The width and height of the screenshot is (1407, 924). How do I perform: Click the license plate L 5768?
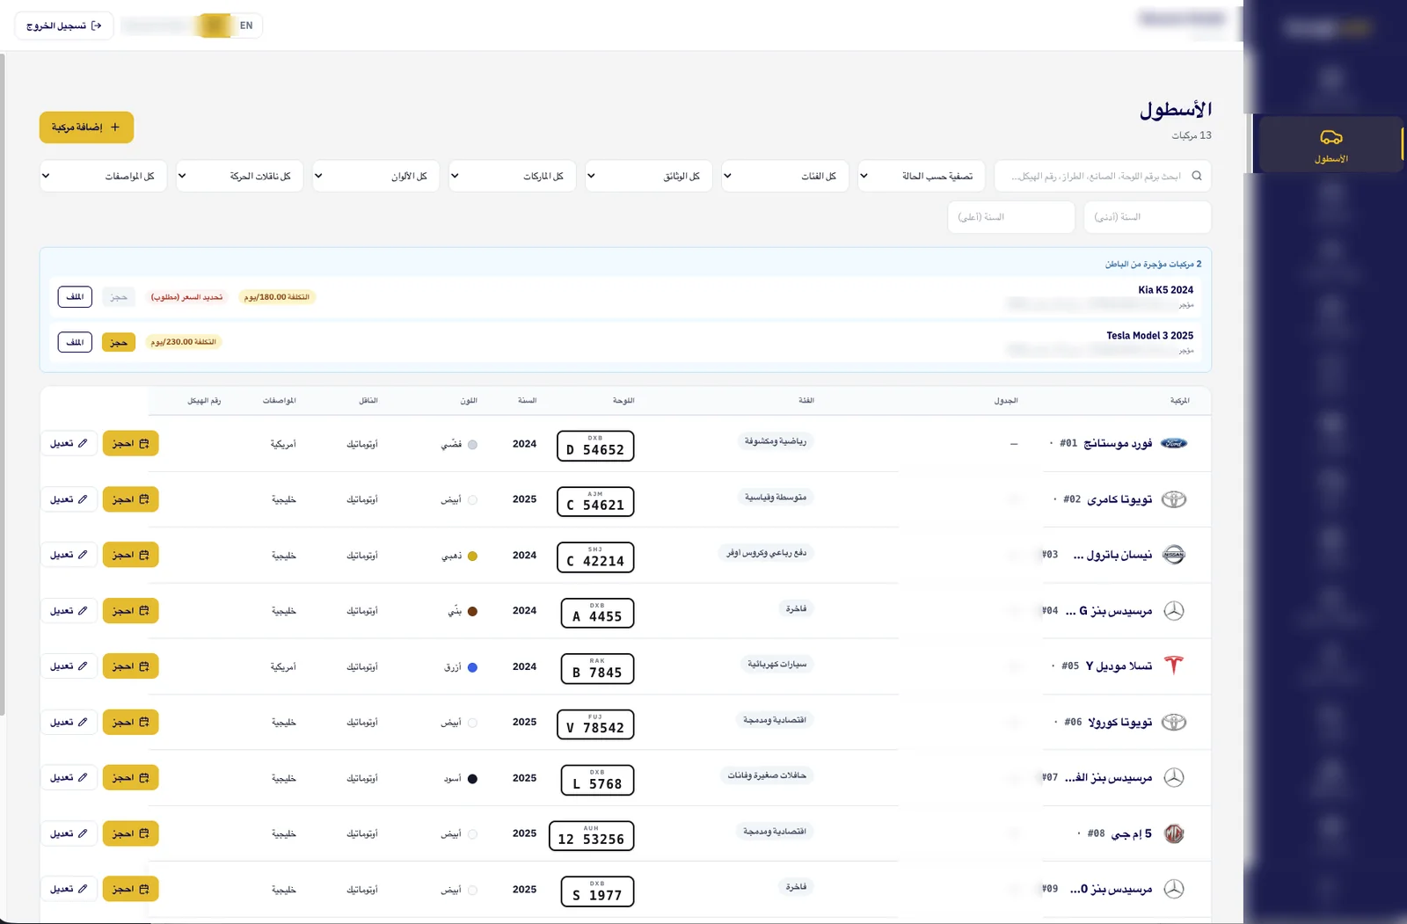(597, 780)
